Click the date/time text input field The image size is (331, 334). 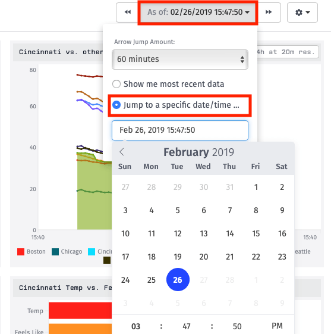coord(180,130)
